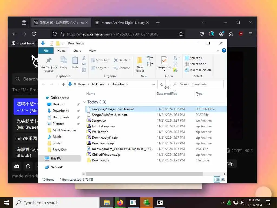Open Firefox from the taskbar
277x208 pixels.
(x=120, y=203)
